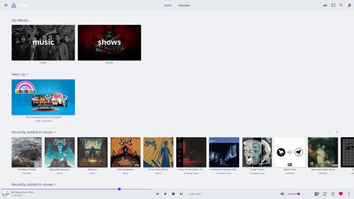This screenshot has height=199, width=354.
Task: Click 'Ghost' artist under Opus Eponymous
Action: point(60,173)
